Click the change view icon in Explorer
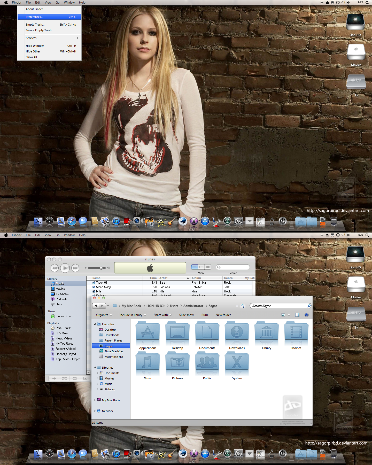The width and height of the screenshot is (372, 465). pos(283,315)
